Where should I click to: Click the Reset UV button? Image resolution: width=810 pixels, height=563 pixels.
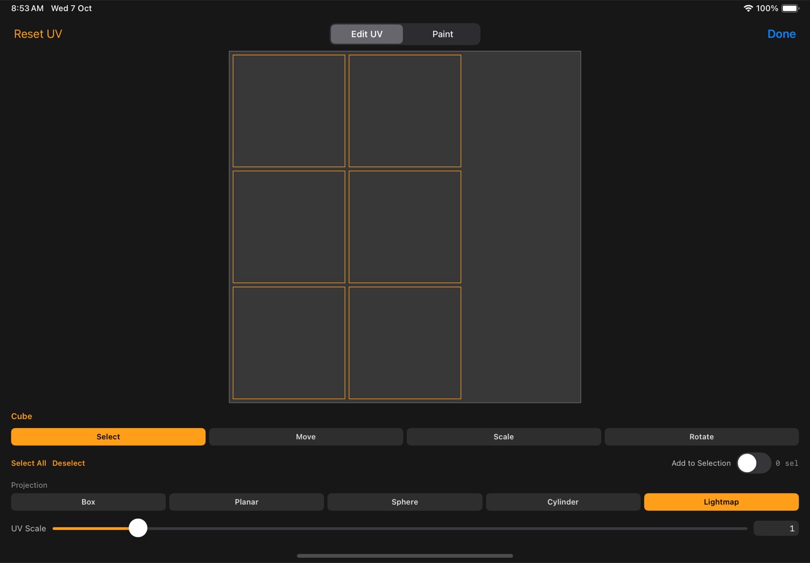pyautogui.click(x=38, y=34)
